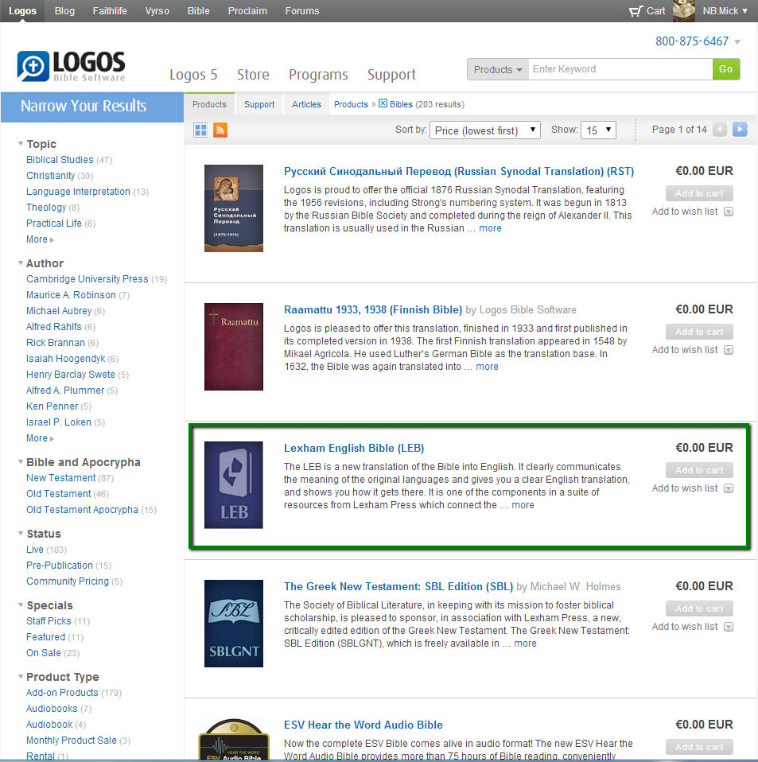
Task: Open ESV Hear the Word Audio Bible link
Action: [363, 725]
